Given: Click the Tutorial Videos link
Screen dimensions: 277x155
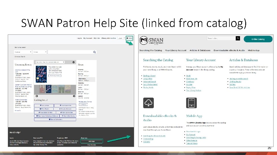Looking at the screenshot, I should pyautogui.click(x=192, y=143).
